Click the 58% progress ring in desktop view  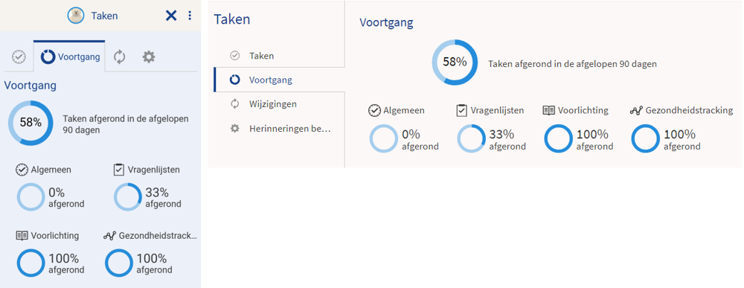(x=455, y=63)
